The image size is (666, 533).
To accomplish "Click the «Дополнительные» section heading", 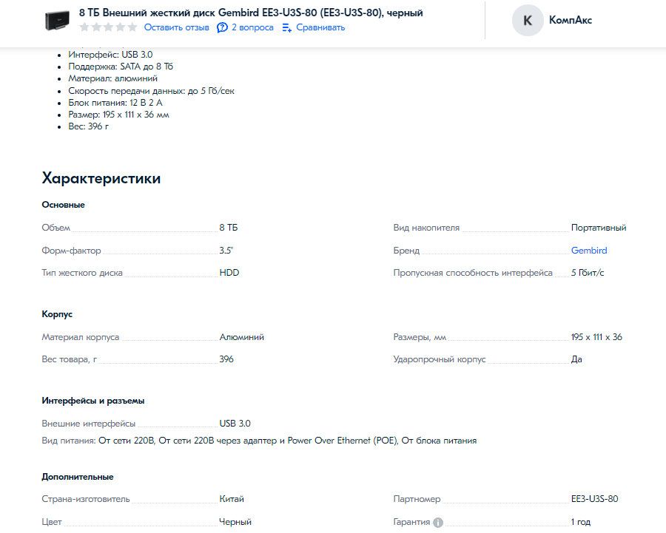I will pyautogui.click(x=77, y=477).
